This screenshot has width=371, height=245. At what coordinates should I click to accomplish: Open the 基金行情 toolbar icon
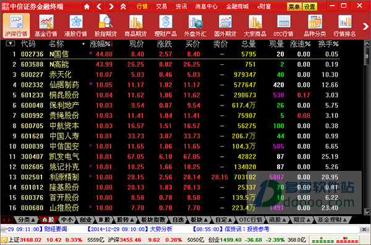click(46, 25)
